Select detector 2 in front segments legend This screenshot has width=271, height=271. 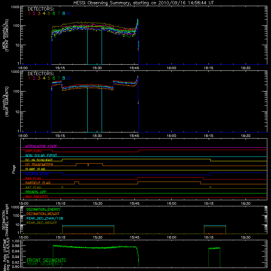coord(34,14)
